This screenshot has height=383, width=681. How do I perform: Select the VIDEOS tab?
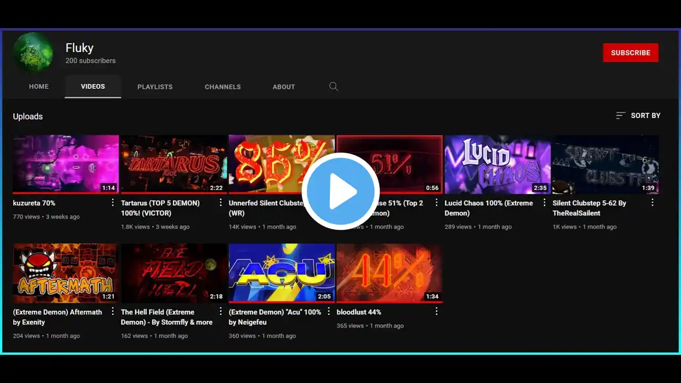[x=93, y=87]
